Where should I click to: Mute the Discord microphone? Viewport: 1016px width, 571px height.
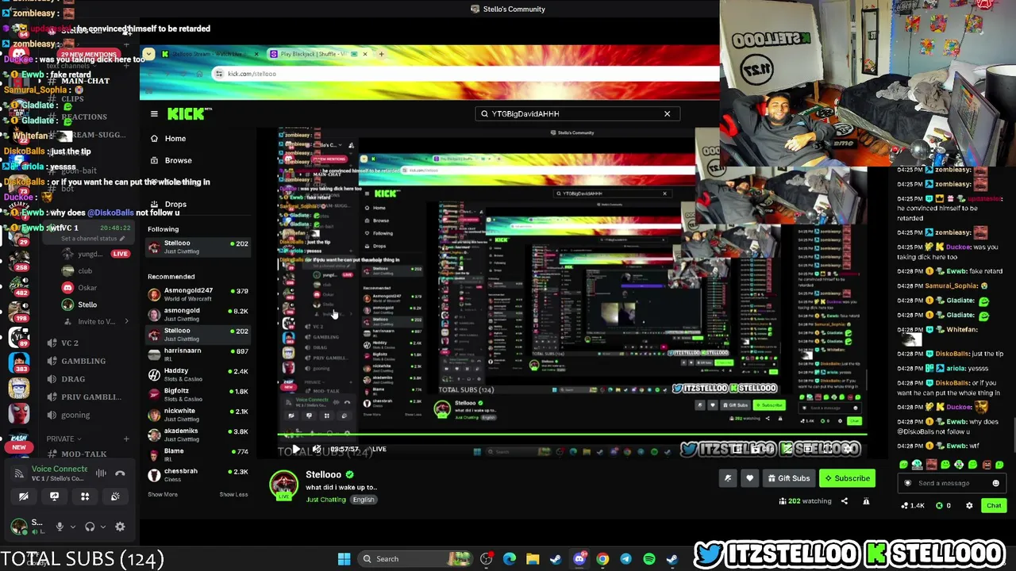(x=60, y=527)
